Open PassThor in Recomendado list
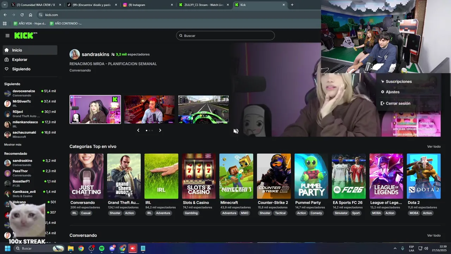The width and height of the screenshot is (451, 254). (30, 173)
